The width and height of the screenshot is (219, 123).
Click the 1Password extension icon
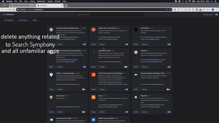pyautogui.click(x=51, y=30)
